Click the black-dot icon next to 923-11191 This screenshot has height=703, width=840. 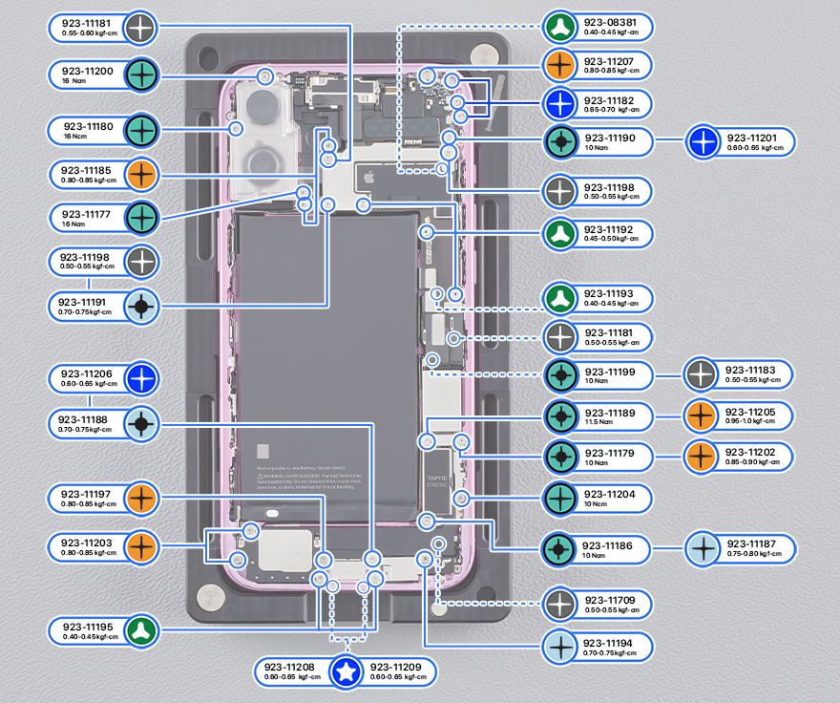(141, 307)
